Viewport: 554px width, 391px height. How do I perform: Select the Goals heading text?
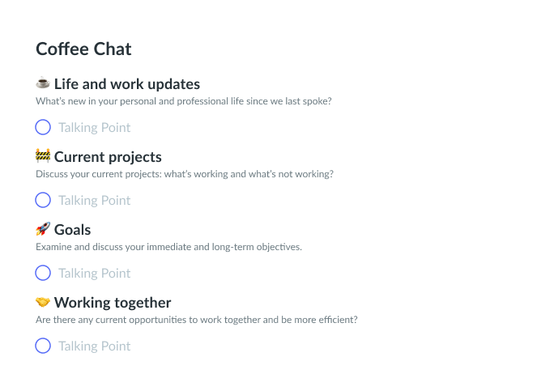pos(72,230)
